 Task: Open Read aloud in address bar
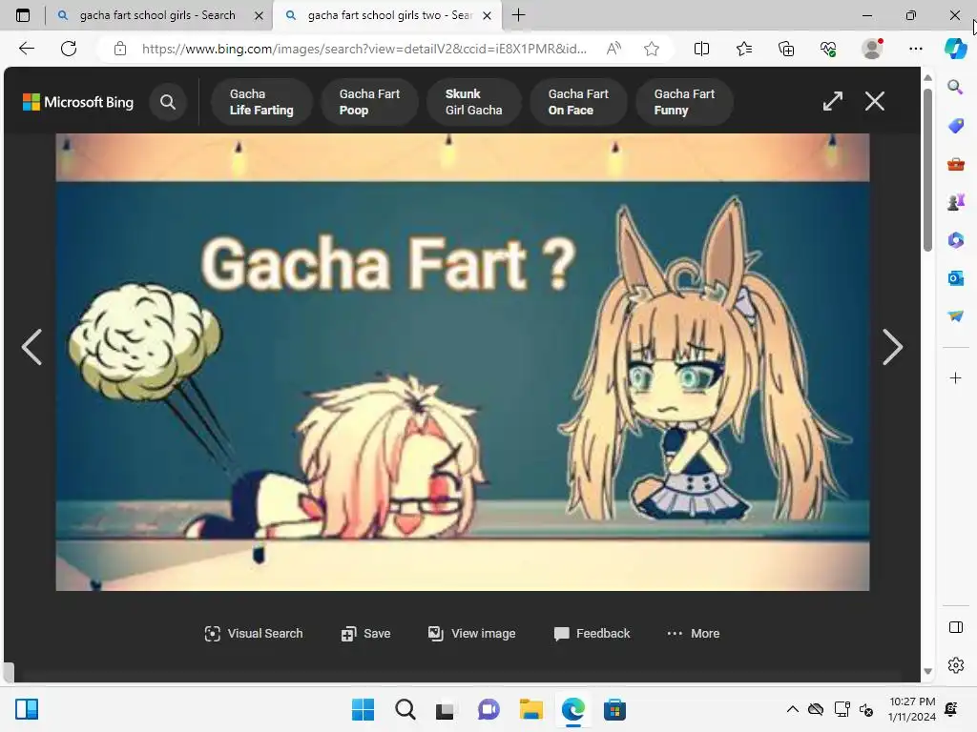[613, 49]
